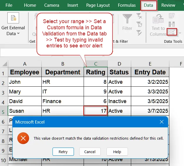Click the Select All corner triangle
Viewport: 184px width, 166px height.
pyautogui.click(x=5, y=64)
